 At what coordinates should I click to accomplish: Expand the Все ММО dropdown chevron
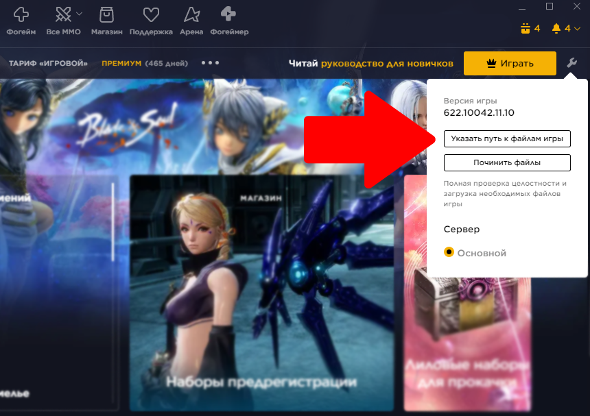79,14
